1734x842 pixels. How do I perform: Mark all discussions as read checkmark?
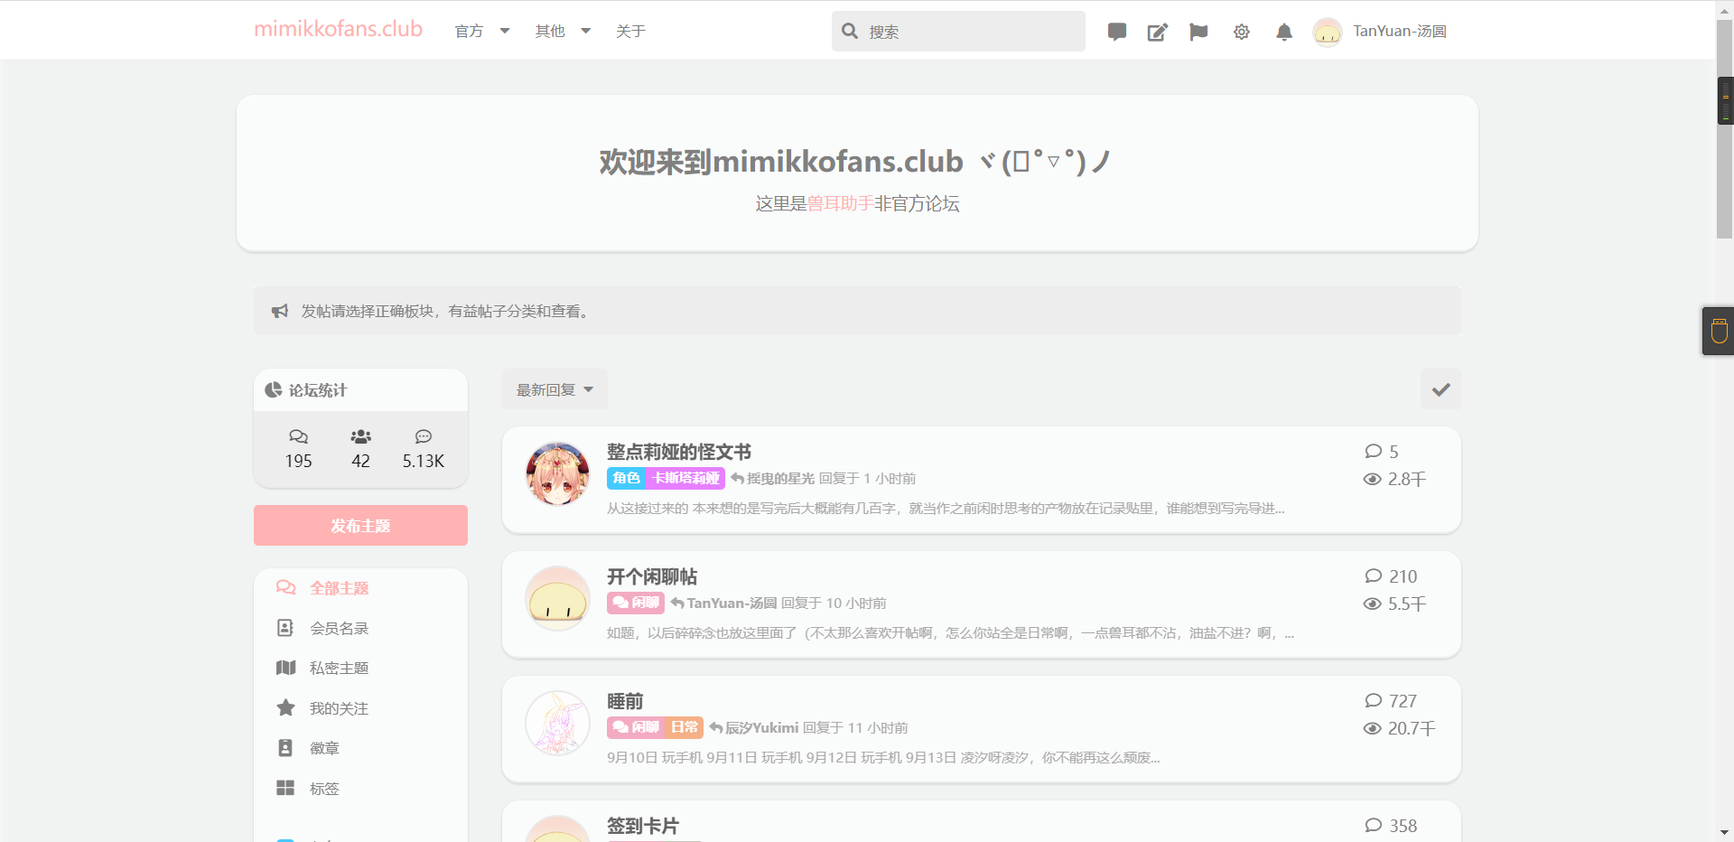pyautogui.click(x=1440, y=389)
